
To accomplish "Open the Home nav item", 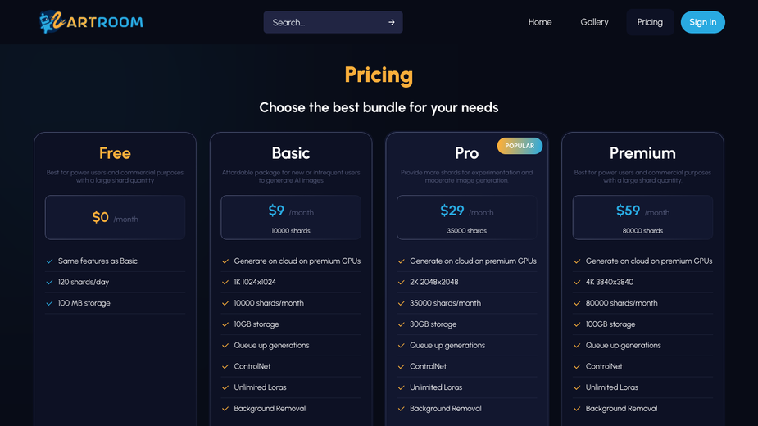I will (x=540, y=22).
